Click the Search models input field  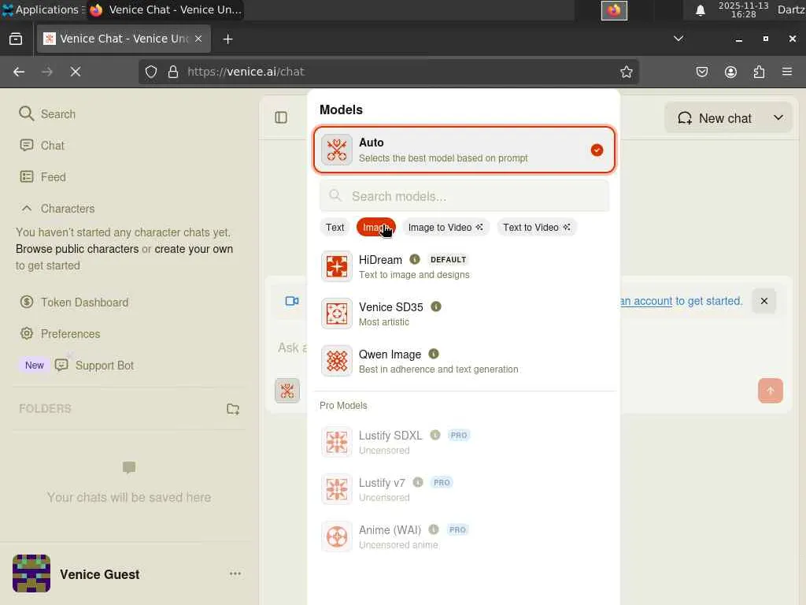[464, 196]
